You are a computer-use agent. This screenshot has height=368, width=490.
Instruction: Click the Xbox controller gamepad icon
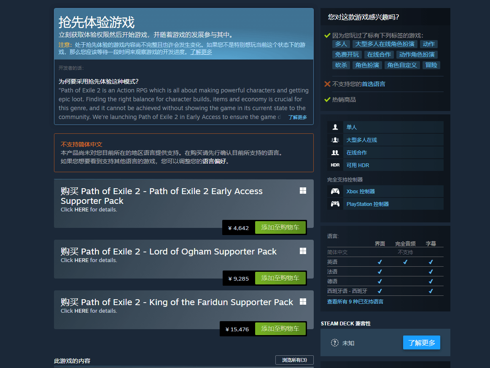335,191
